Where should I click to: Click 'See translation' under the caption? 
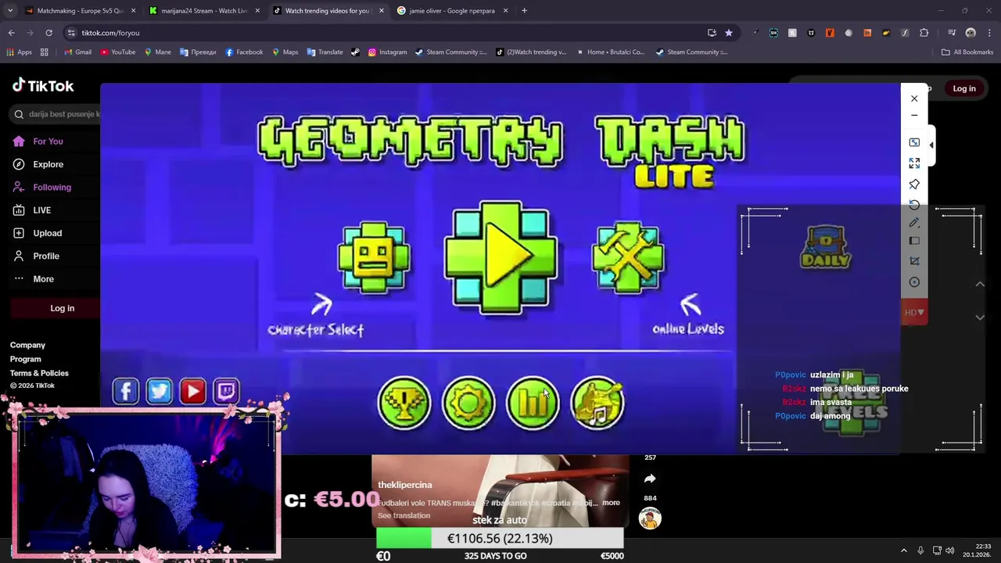pyautogui.click(x=404, y=515)
